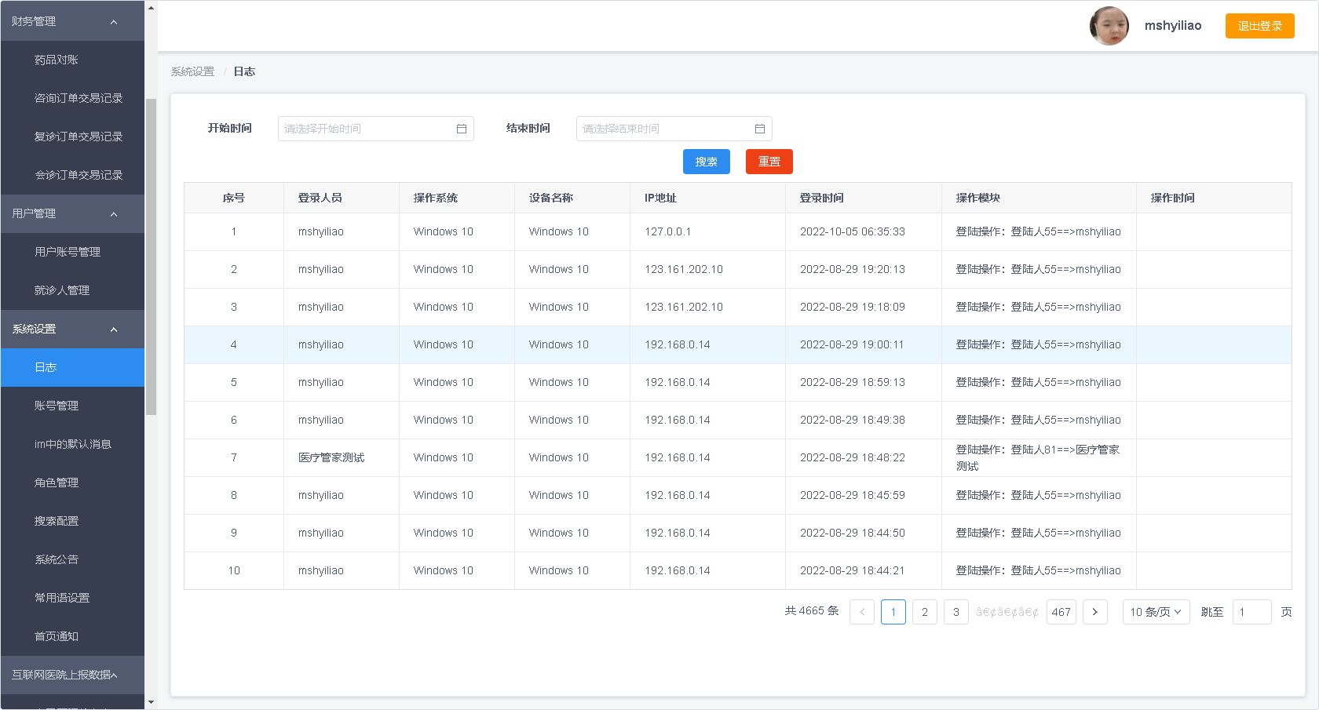Open the 10 条/页 page size dropdown

click(1155, 612)
